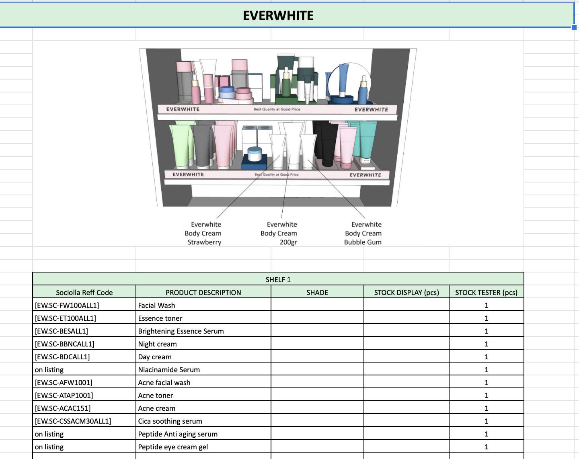579x459 pixels.
Task: Select the EVERWHITE title cell
Action: [287, 15]
